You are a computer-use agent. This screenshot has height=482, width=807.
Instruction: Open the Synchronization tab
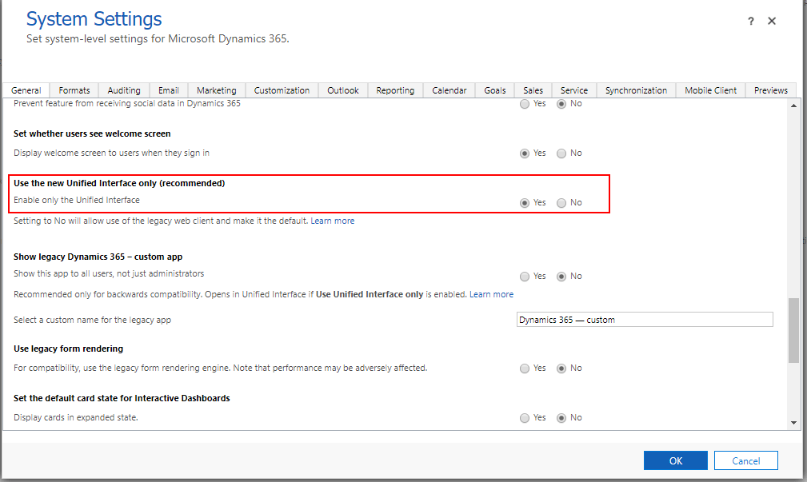coord(636,90)
